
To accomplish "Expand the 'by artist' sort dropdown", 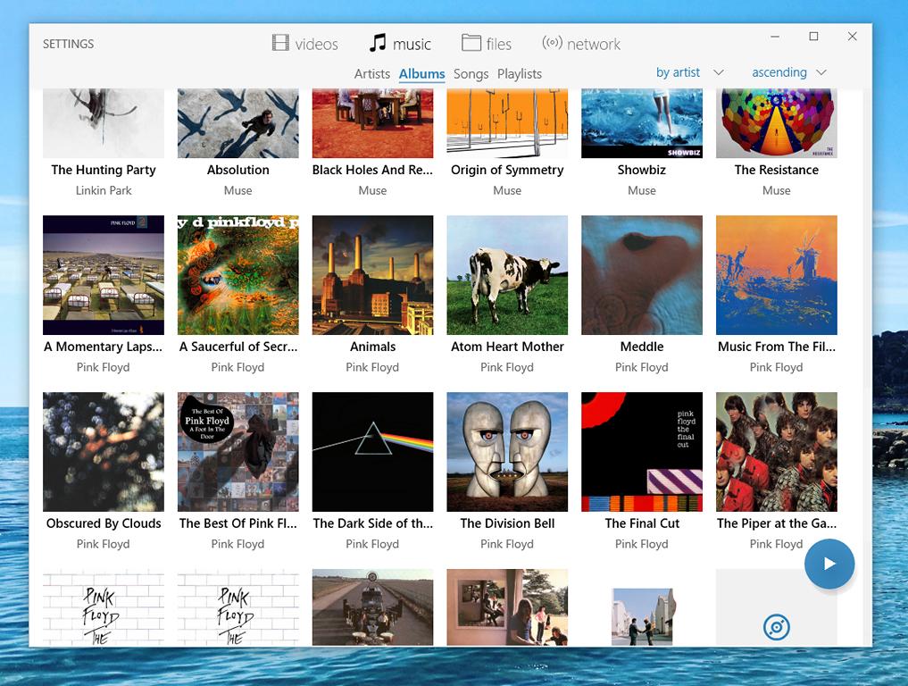I will click(x=689, y=72).
